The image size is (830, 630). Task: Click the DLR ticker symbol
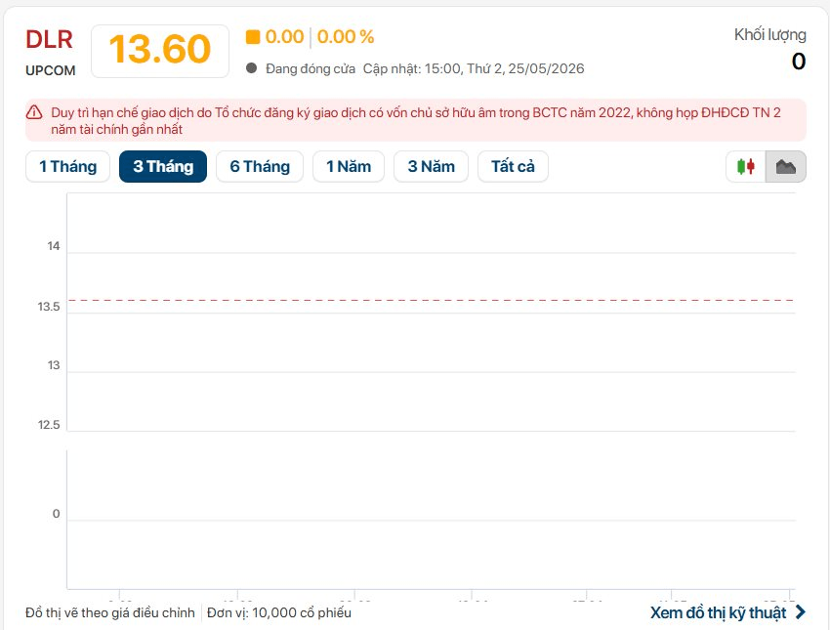click(49, 40)
